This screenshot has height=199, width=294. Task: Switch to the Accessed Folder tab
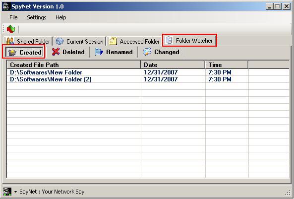[134, 41]
